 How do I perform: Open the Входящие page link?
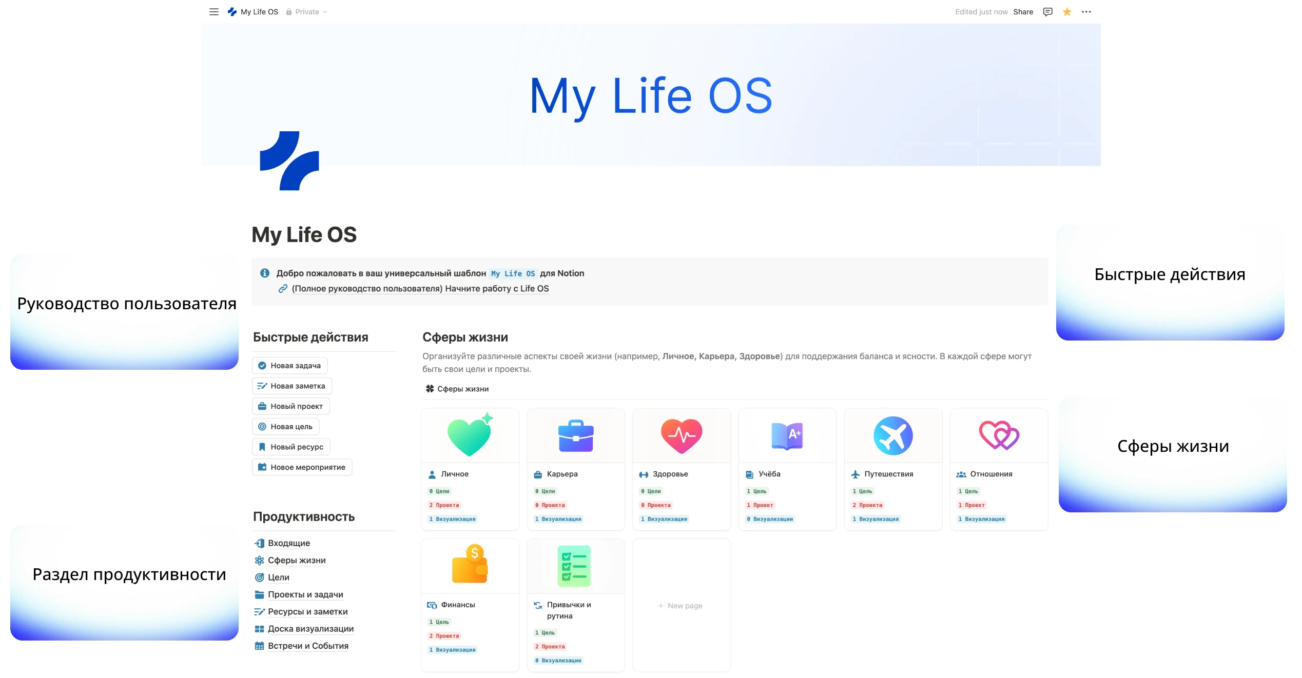click(288, 543)
